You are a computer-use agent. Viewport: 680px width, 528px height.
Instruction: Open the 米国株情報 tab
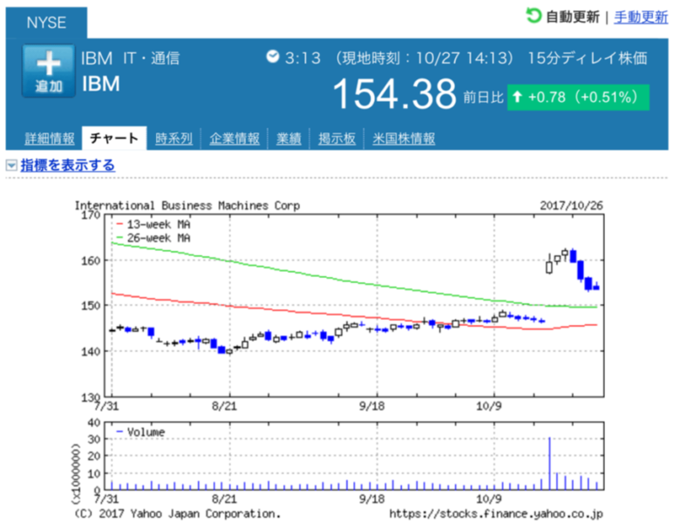(404, 139)
